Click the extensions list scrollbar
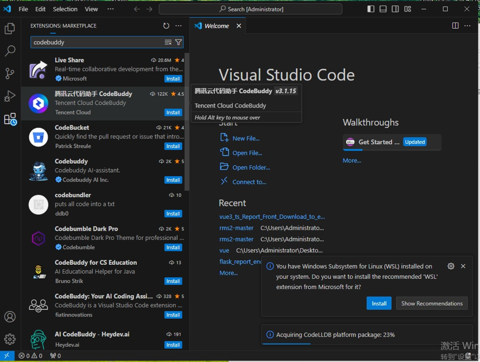The height and width of the screenshot is (362, 480). (187, 122)
